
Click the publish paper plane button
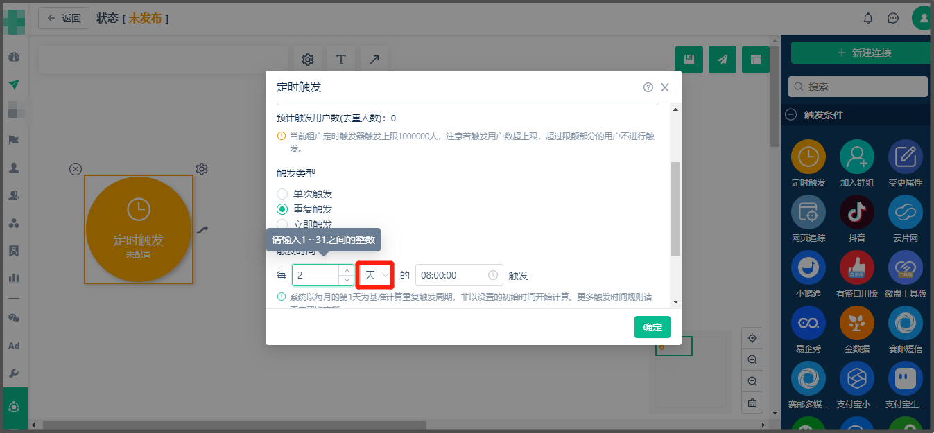tap(723, 60)
